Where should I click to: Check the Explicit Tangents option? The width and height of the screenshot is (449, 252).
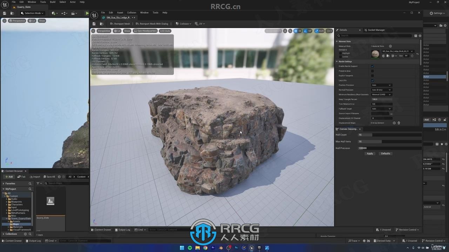point(373,76)
